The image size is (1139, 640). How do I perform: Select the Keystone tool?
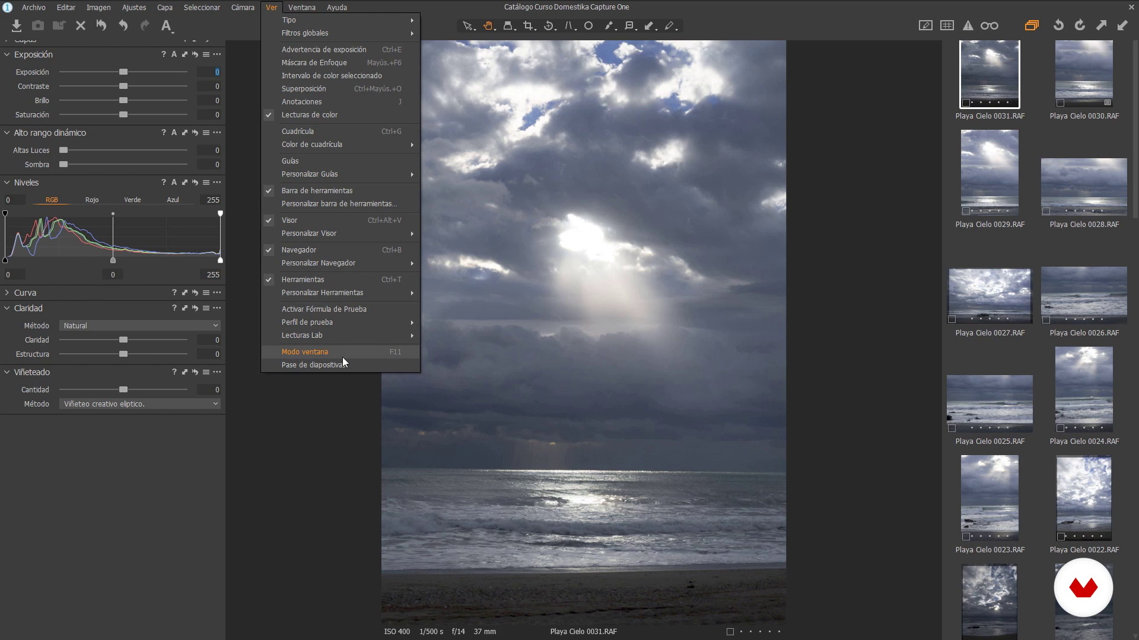coord(569,26)
